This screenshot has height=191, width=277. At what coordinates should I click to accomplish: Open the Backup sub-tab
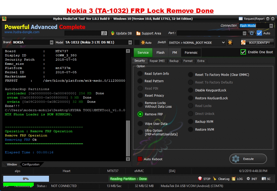tap(174, 61)
